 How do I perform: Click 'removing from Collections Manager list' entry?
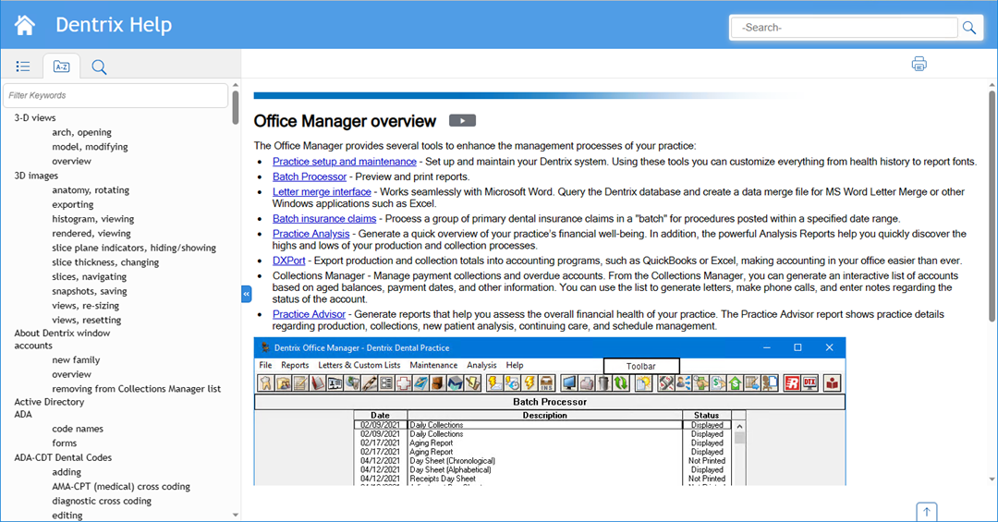click(x=136, y=389)
